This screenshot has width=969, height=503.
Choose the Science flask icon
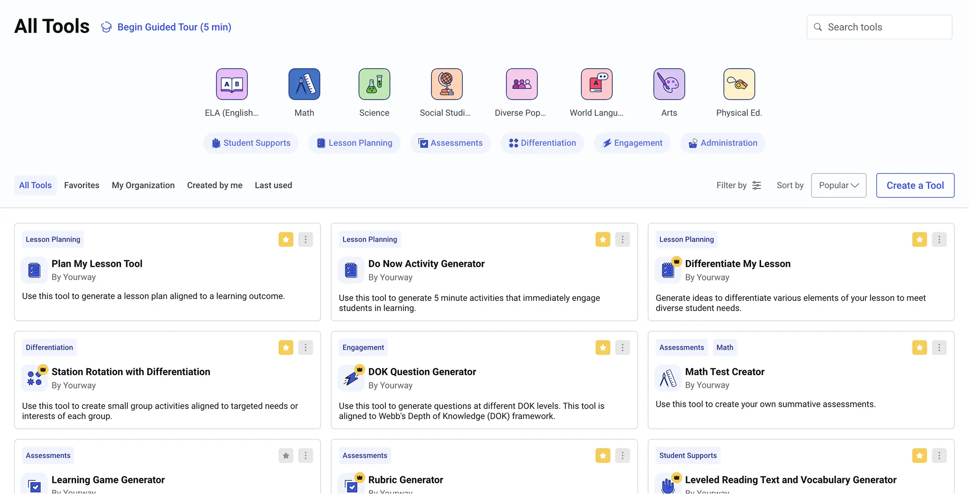[x=374, y=84]
